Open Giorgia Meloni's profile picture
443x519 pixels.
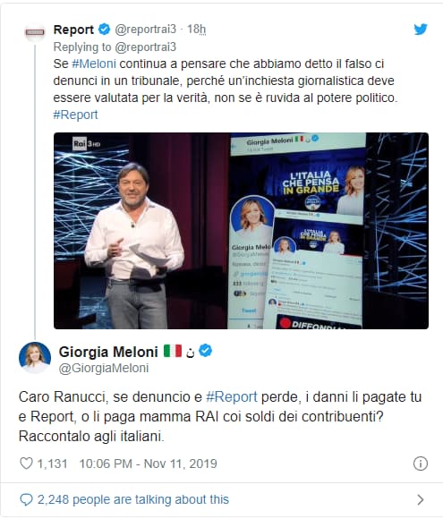point(35,358)
